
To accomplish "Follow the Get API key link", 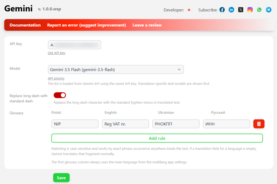I will 57,53.
